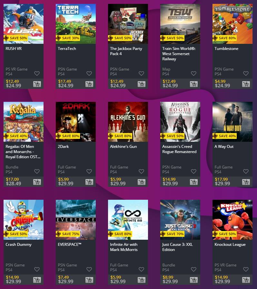Toggle wishlist heart for Jackbox Party Pack 4

(x=141, y=73)
